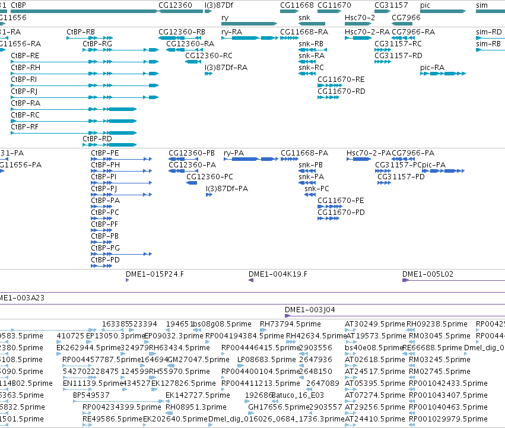
Task: Click CG11668 gene label
Action: [x=297, y=5]
